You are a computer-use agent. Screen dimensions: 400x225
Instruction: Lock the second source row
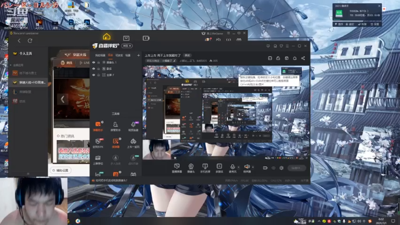coord(99,69)
